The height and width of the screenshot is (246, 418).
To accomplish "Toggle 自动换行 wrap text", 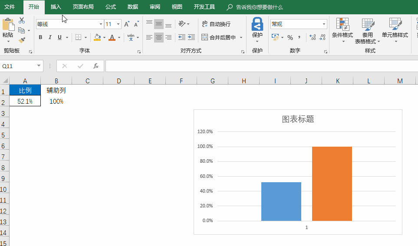I will [216, 24].
